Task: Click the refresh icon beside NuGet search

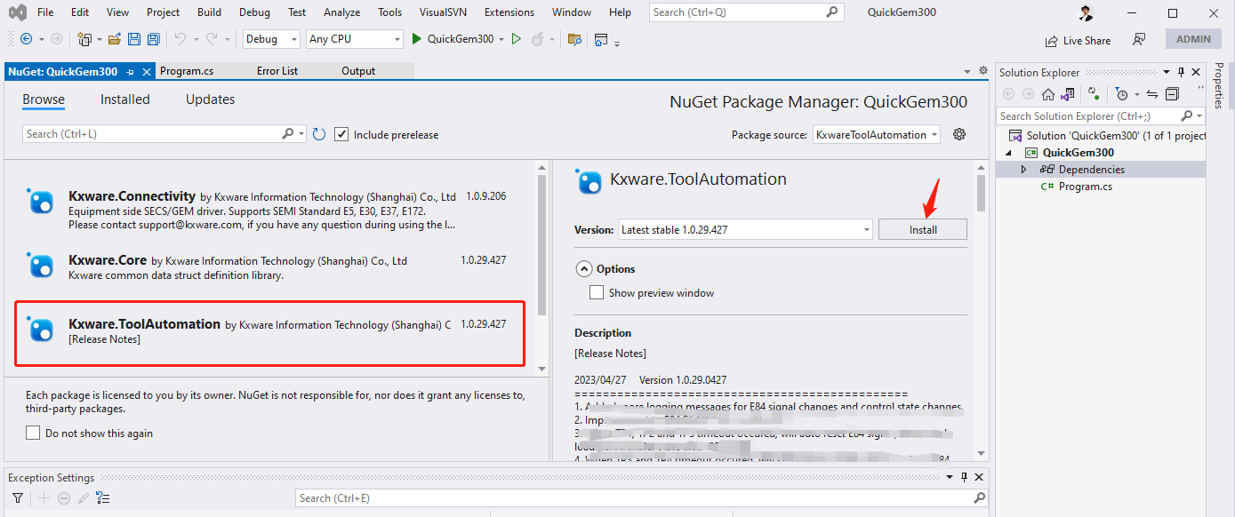Action: pyautogui.click(x=319, y=134)
